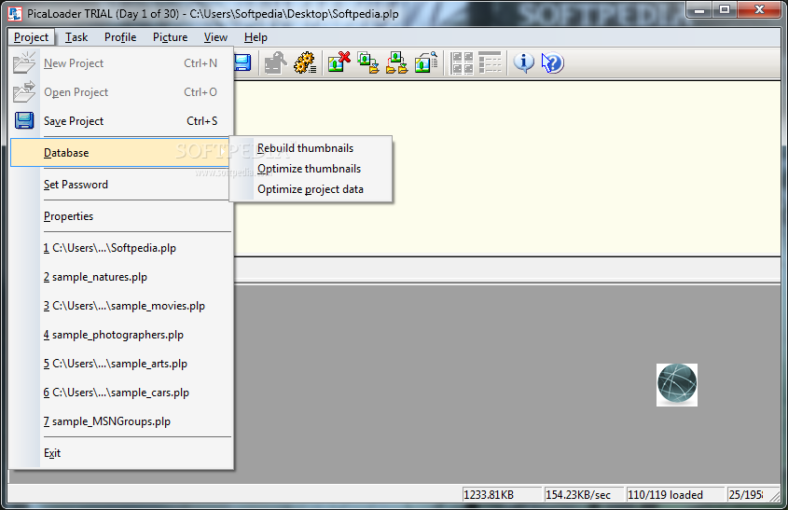Image resolution: width=788 pixels, height=510 pixels.
Task: Open the Task menu
Action: [x=76, y=37]
